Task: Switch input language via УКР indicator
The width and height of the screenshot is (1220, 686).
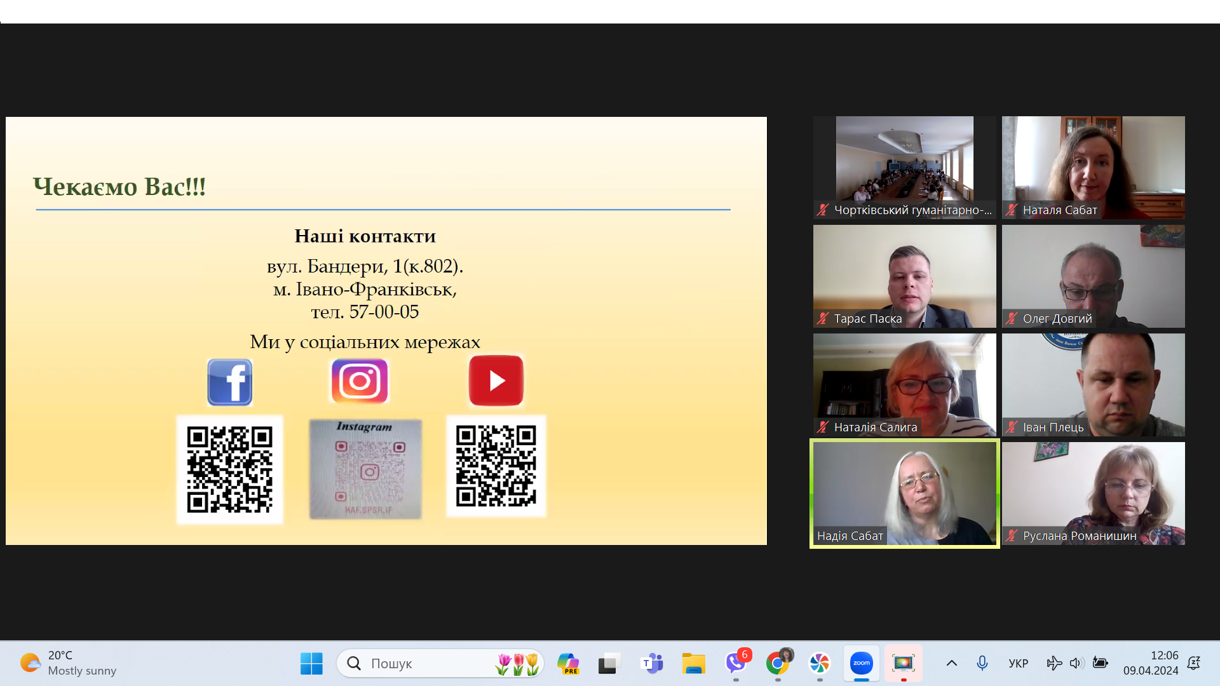Action: [1018, 663]
